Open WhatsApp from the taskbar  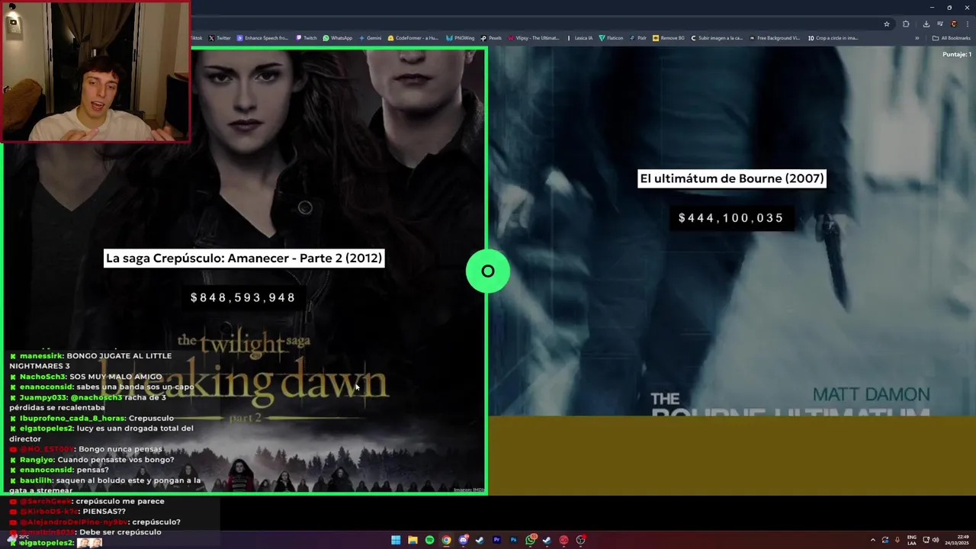click(531, 540)
